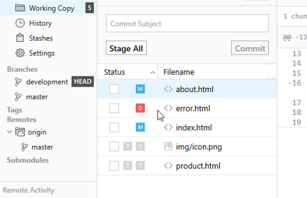Collapse the origin remote tree node
307x198 pixels.
point(10,132)
